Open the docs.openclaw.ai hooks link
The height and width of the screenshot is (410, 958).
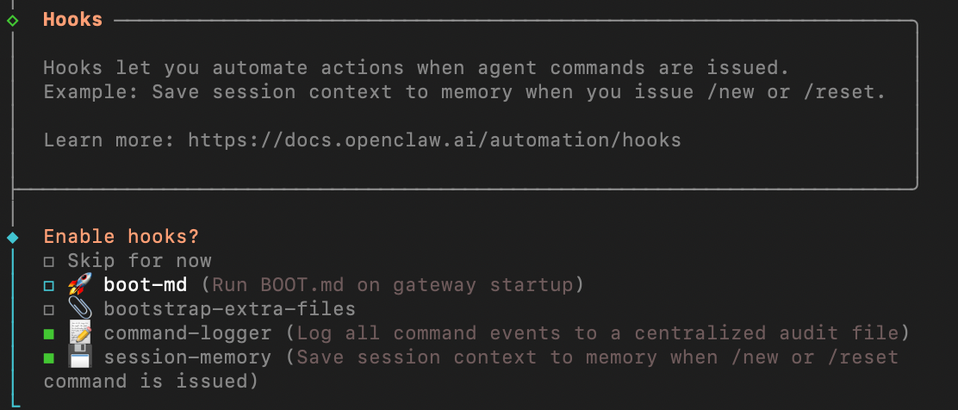tap(434, 140)
